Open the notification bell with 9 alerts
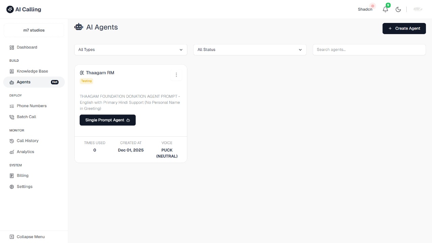This screenshot has width=432, height=243. tap(385, 9)
